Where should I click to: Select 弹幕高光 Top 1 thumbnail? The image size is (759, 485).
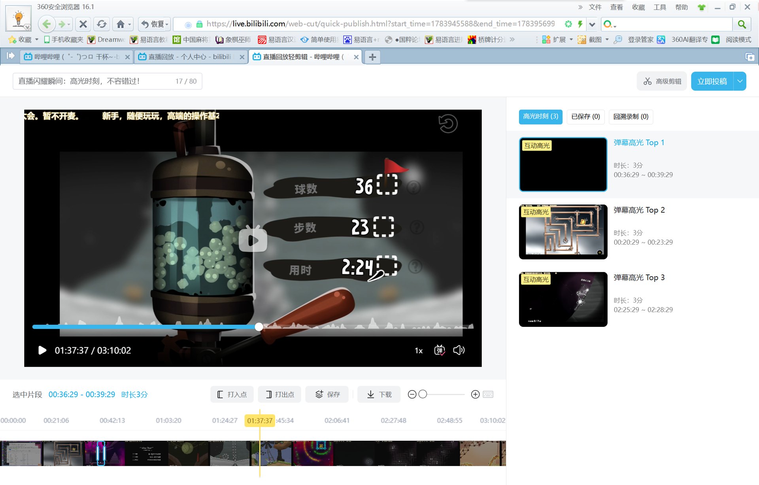click(x=563, y=164)
